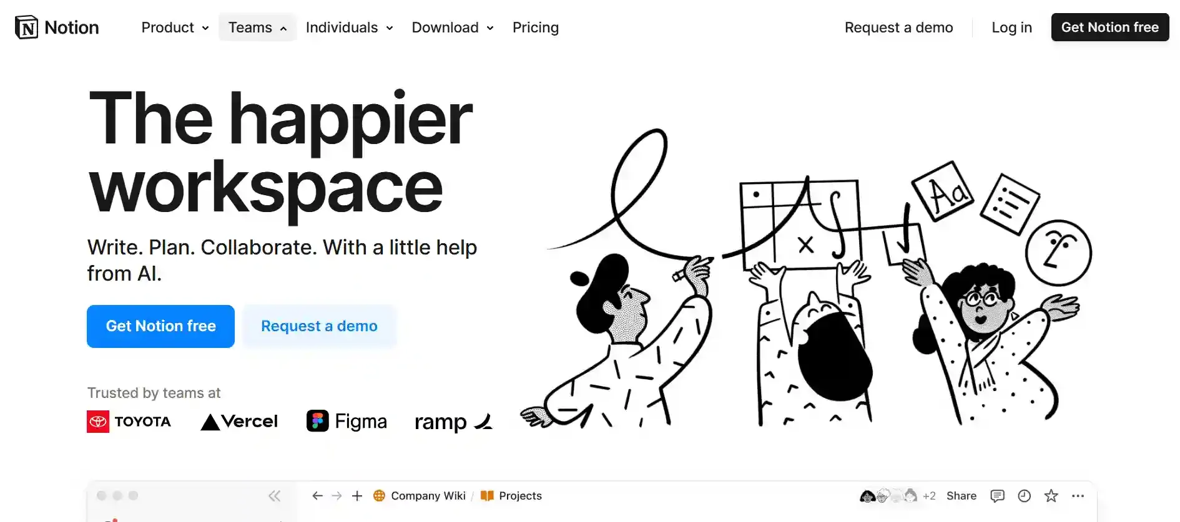The height and width of the screenshot is (522, 1180).
Task: Go back with left arrow icon
Action: click(x=317, y=496)
